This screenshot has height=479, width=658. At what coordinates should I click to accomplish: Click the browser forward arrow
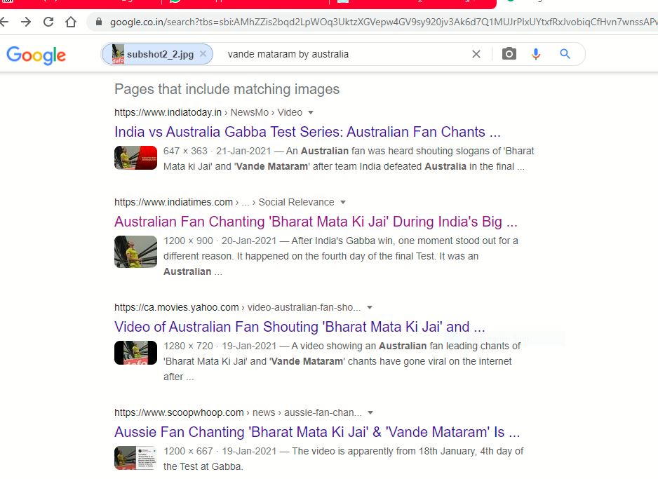click(26, 22)
